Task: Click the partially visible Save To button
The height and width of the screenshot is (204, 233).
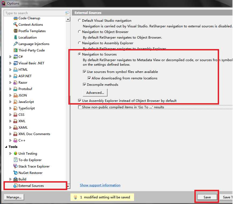Action: pos(226,197)
